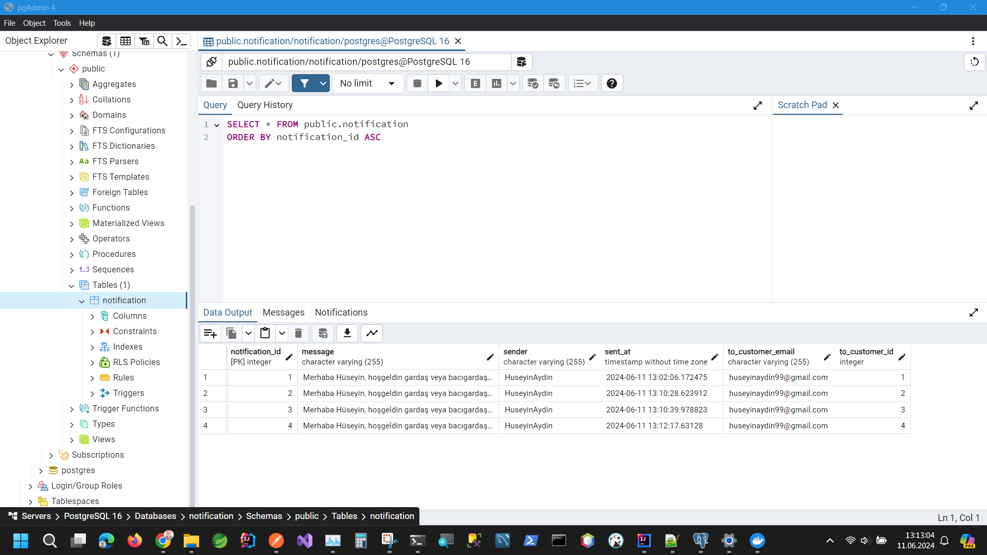Click the Stop query square button
This screenshot has width=987, height=555.
[x=417, y=83]
